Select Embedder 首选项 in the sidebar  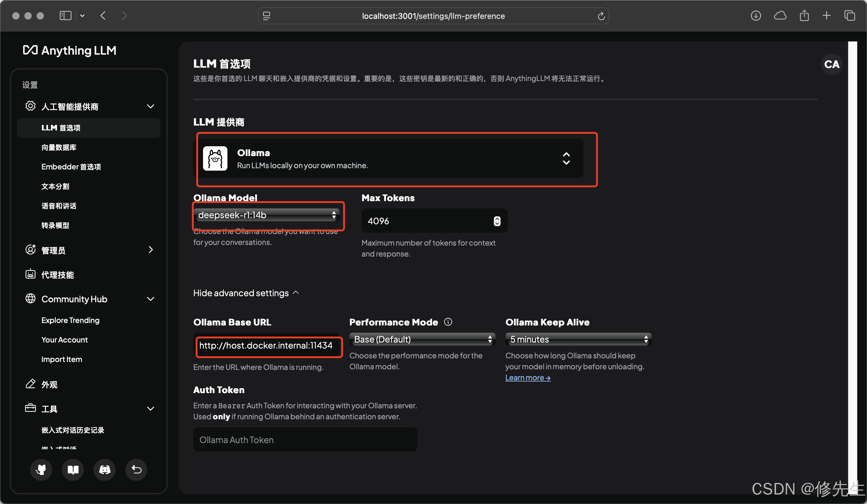(71, 167)
